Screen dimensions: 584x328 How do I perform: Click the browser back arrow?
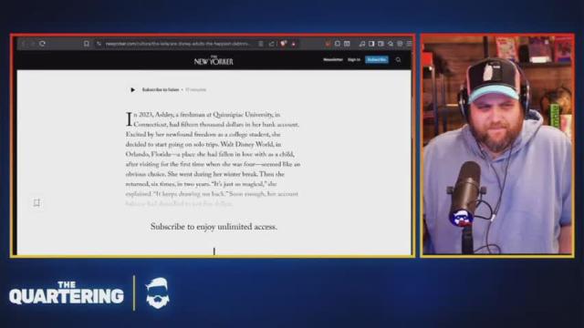pos(23,44)
